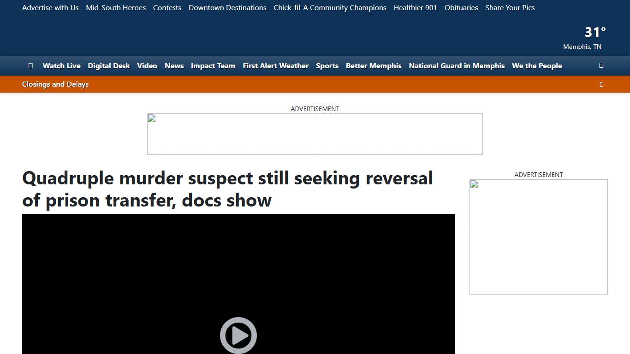The height and width of the screenshot is (354, 630).
Task: Click the search icon in the navigation bar
Action: pos(601,65)
